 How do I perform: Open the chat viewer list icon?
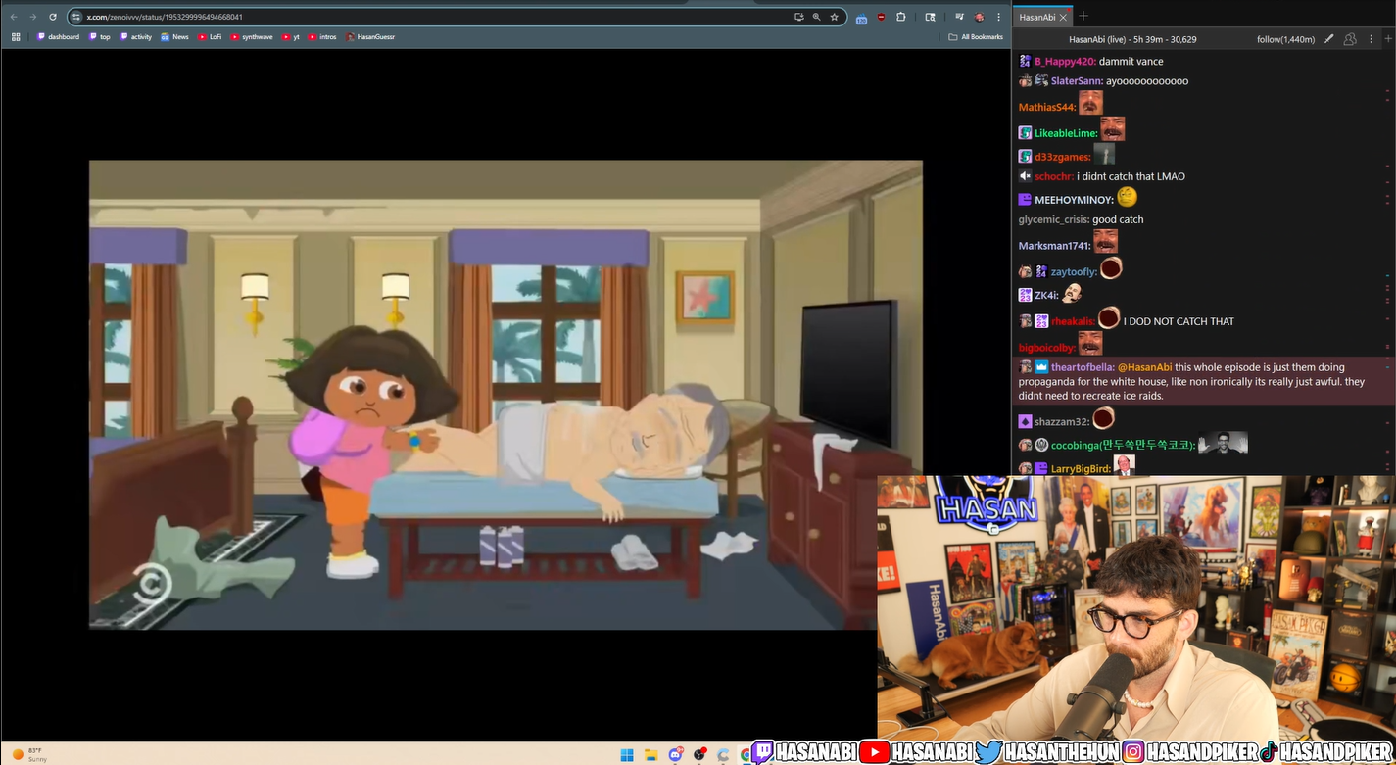[1350, 39]
